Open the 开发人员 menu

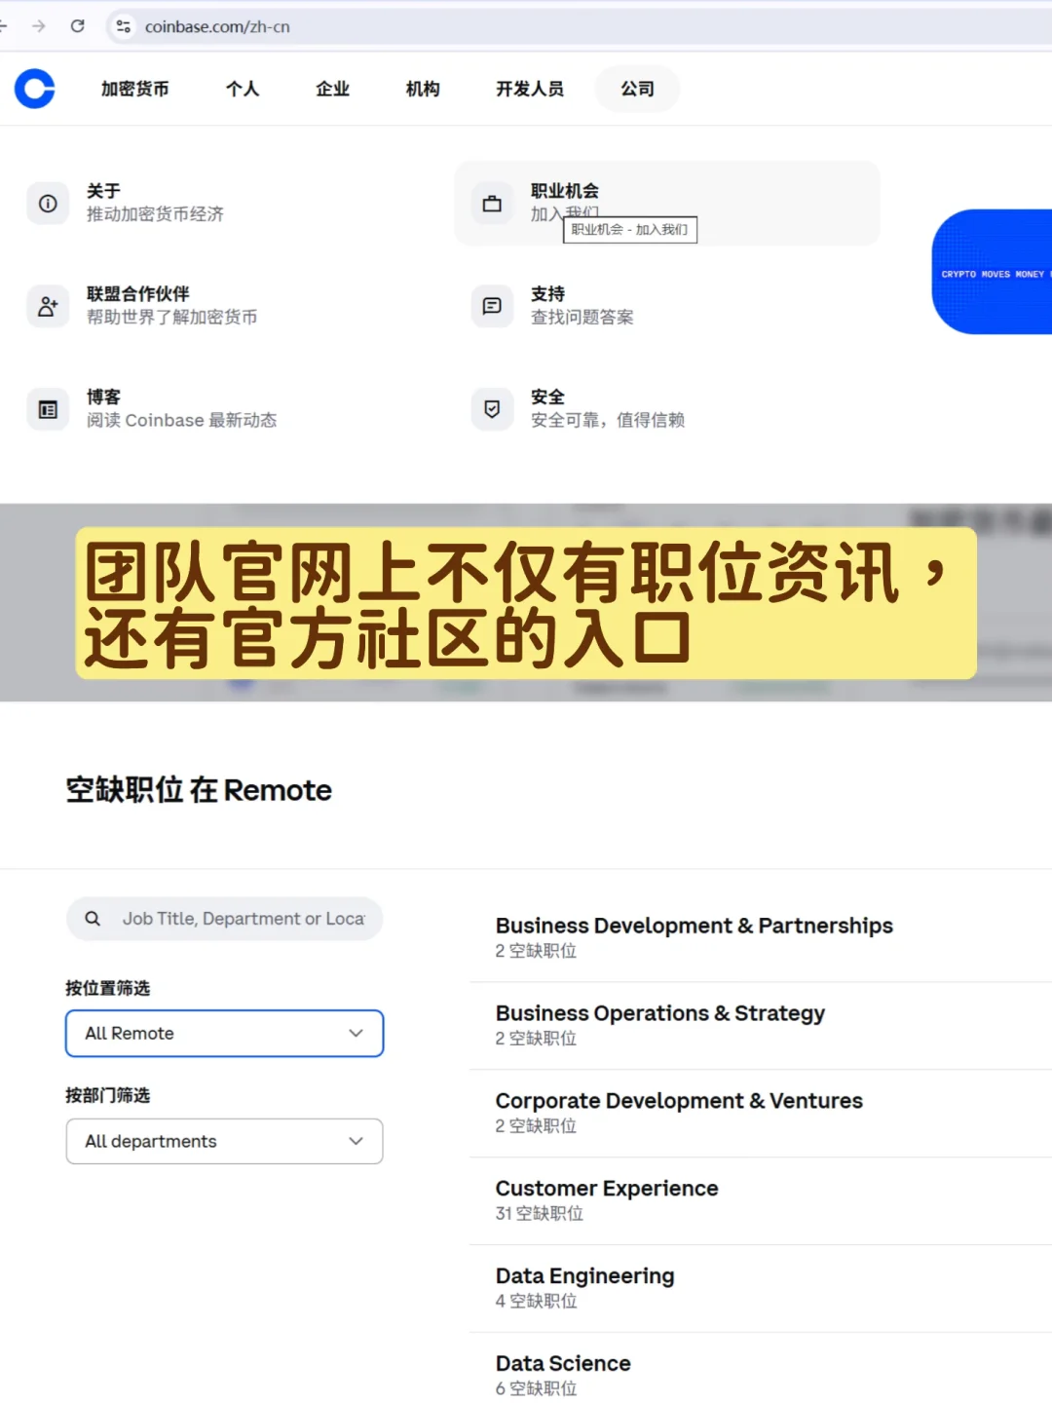coord(530,89)
